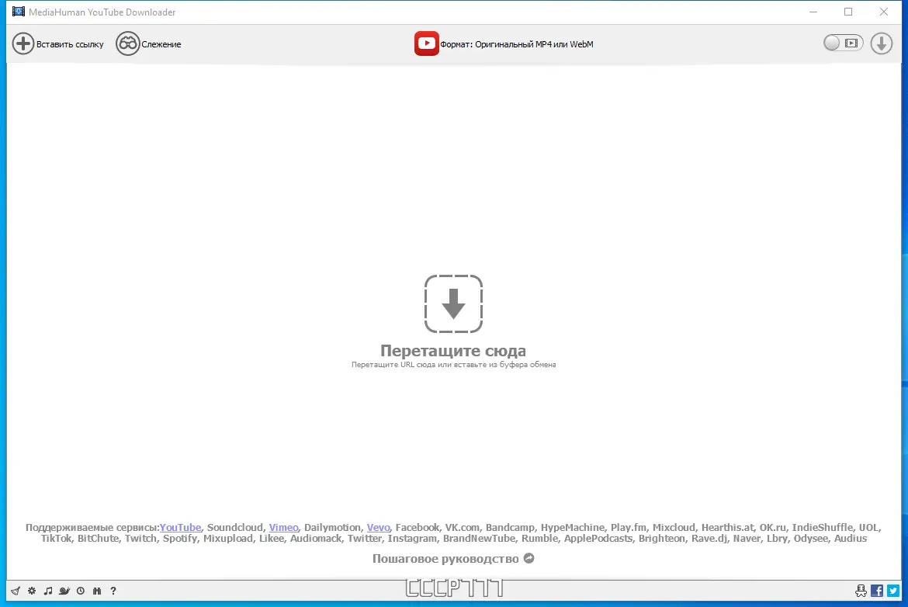Open the Vimeo supported-service link
Screen dimensions: 908x607
284,528
